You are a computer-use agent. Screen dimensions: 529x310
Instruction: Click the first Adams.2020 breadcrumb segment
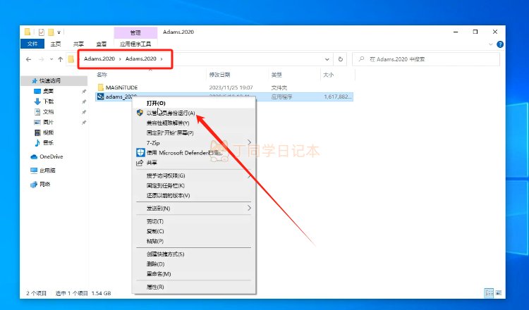pos(99,58)
